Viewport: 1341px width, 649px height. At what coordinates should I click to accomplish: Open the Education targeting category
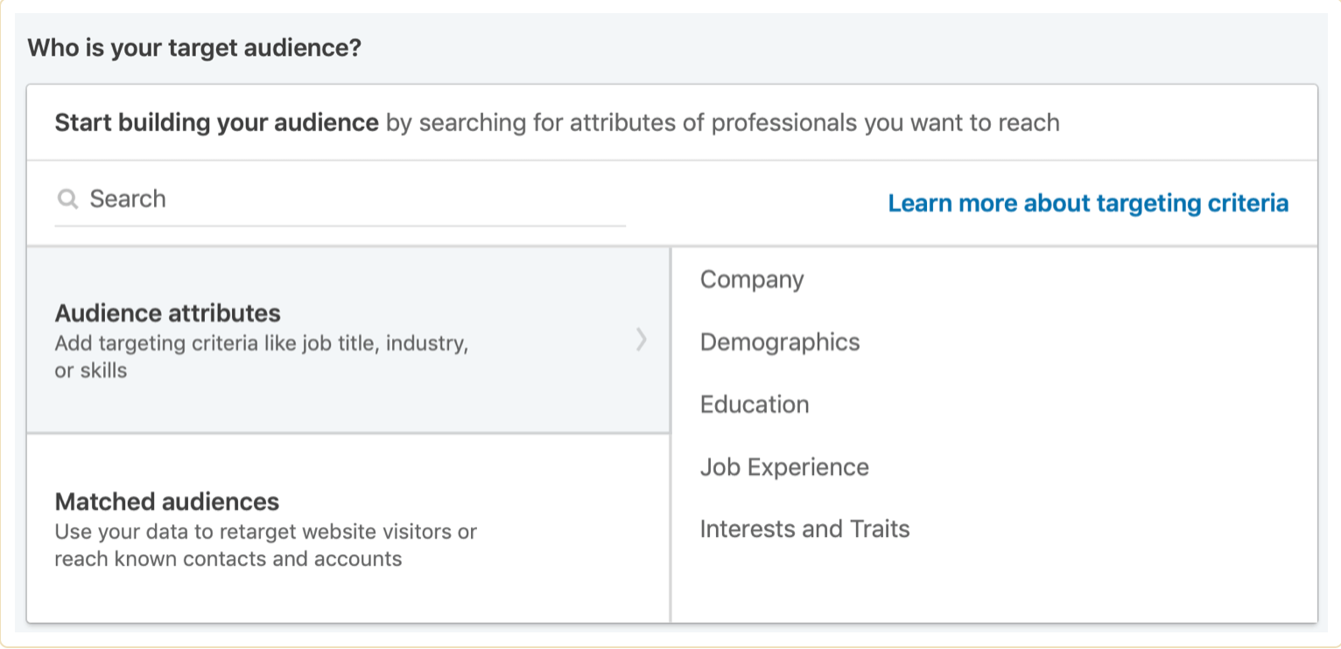(755, 404)
